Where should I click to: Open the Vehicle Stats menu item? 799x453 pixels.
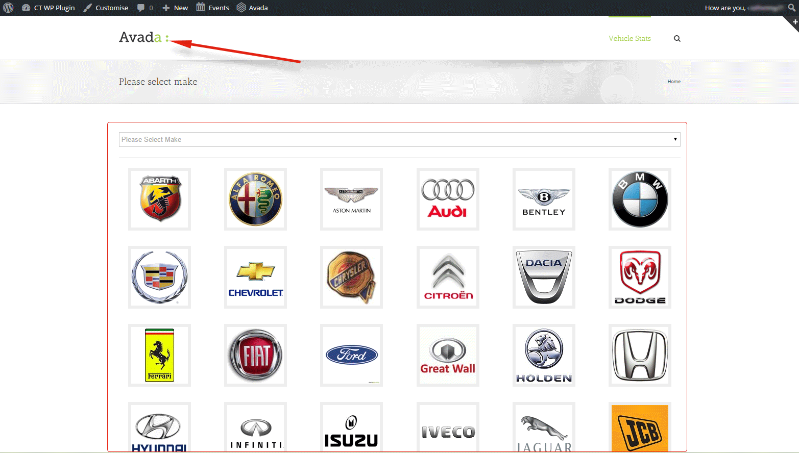(629, 38)
